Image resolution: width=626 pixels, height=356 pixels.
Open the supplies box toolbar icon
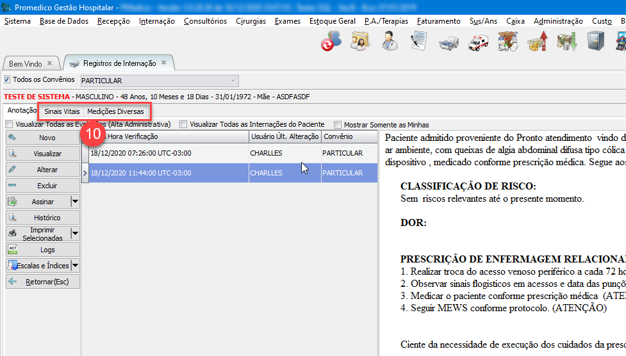(x=507, y=42)
